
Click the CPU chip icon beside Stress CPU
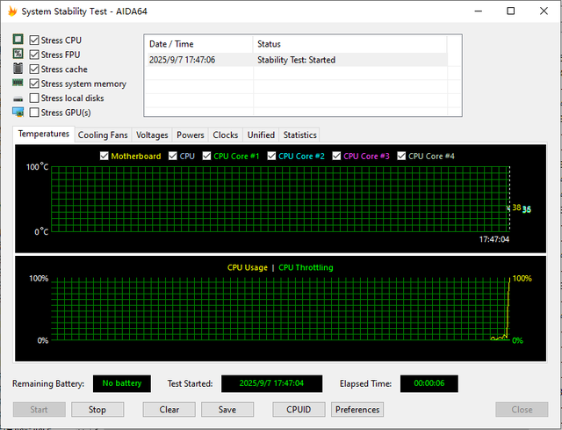(x=18, y=39)
